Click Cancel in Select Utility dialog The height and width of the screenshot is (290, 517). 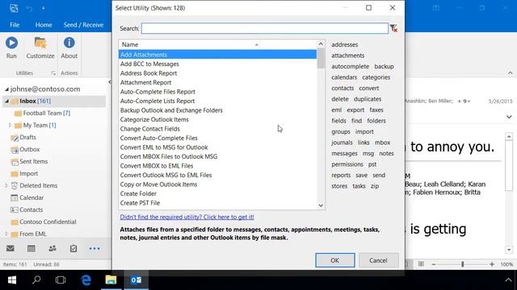378,260
